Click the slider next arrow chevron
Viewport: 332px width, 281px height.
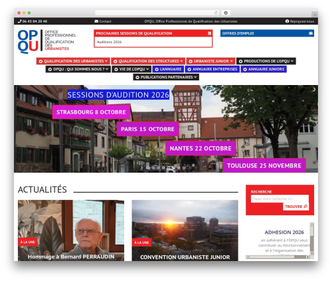click(141, 168)
